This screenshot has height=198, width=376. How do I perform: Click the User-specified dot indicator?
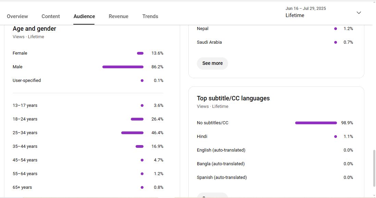pyautogui.click(x=142, y=81)
